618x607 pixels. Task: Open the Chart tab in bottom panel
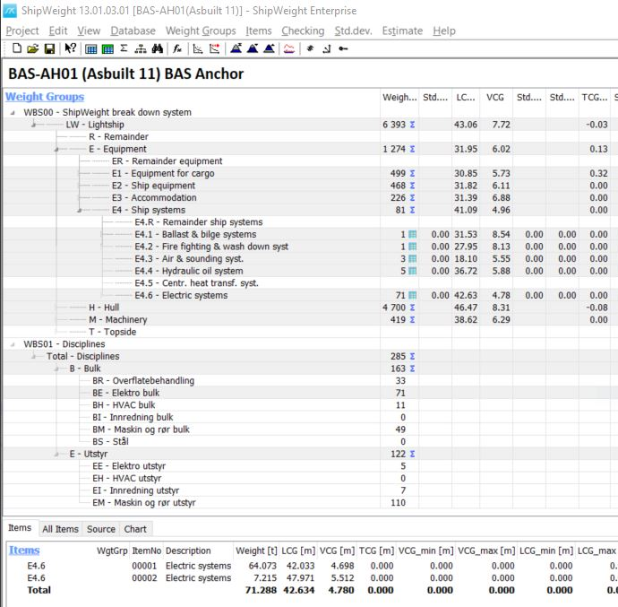pos(135,529)
